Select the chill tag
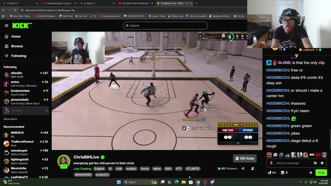 pyautogui.click(x=119, y=169)
